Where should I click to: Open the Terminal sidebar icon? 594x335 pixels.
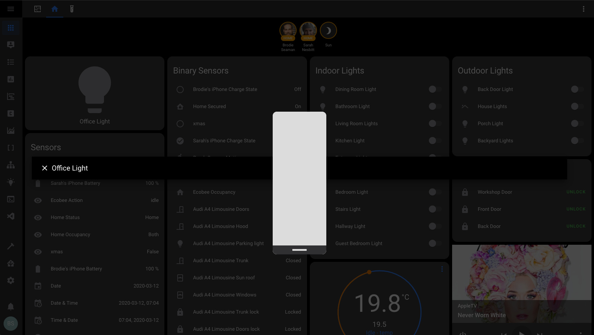pos(11,199)
